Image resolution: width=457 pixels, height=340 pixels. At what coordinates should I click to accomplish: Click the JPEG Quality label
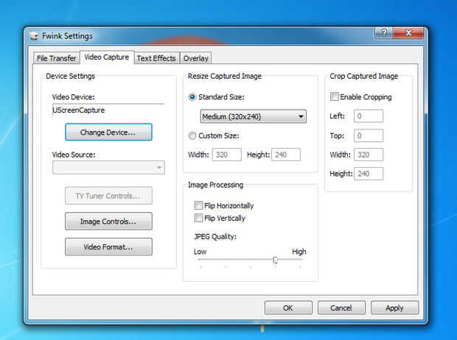tap(215, 237)
